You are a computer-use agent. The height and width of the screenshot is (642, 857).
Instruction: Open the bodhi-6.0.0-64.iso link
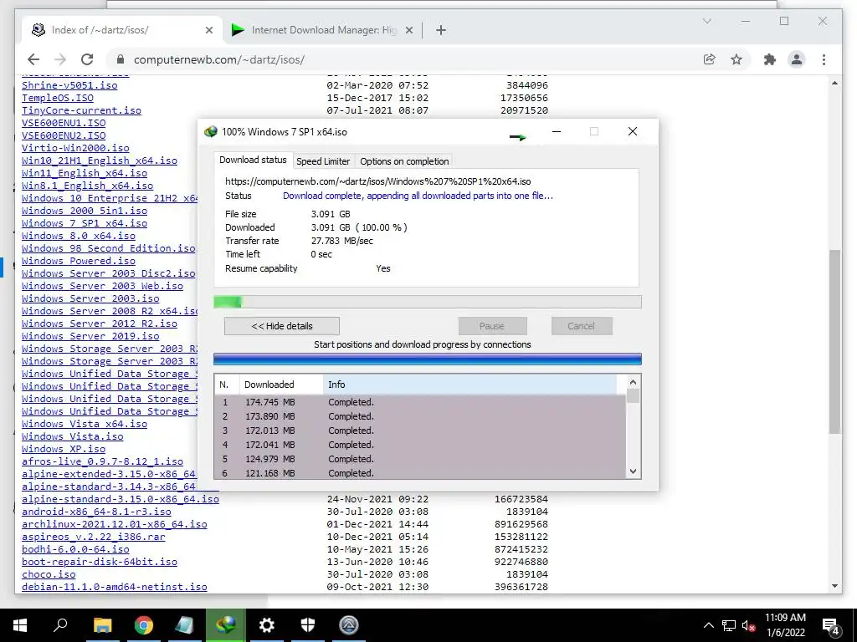point(75,549)
